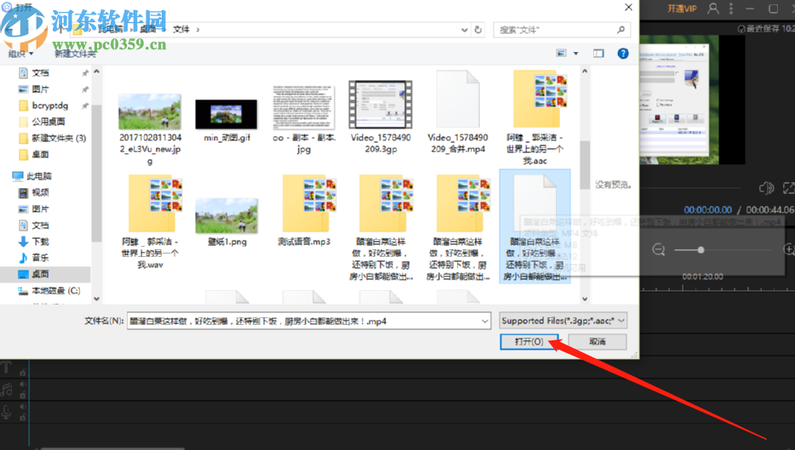
Task: Click the desktop icon beside 桌面
Action: point(23,274)
